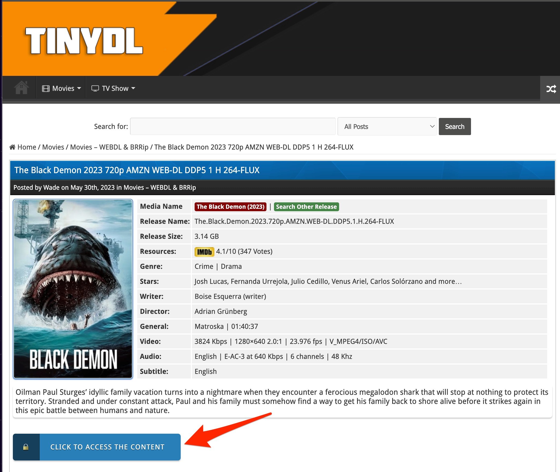This screenshot has height=472, width=560.
Task: Click the plot summary paragraph about Oilman Paul Sturges
Action: click(x=282, y=401)
